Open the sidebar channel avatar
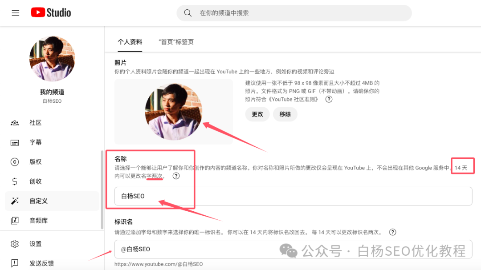The width and height of the screenshot is (481, 270). pyautogui.click(x=52, y=59)
